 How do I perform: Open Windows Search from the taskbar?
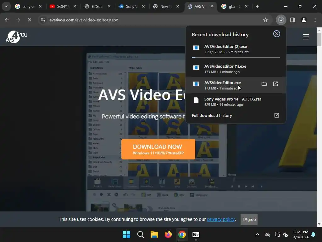(141, 234)
